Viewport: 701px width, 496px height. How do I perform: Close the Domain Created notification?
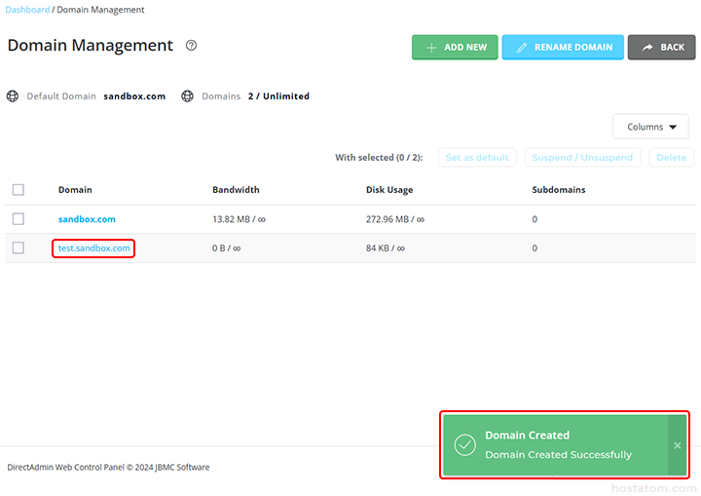(678, 445)
